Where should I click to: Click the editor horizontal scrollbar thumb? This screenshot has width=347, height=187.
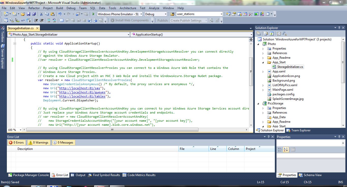pyautogui.click(x=112, y=130)
